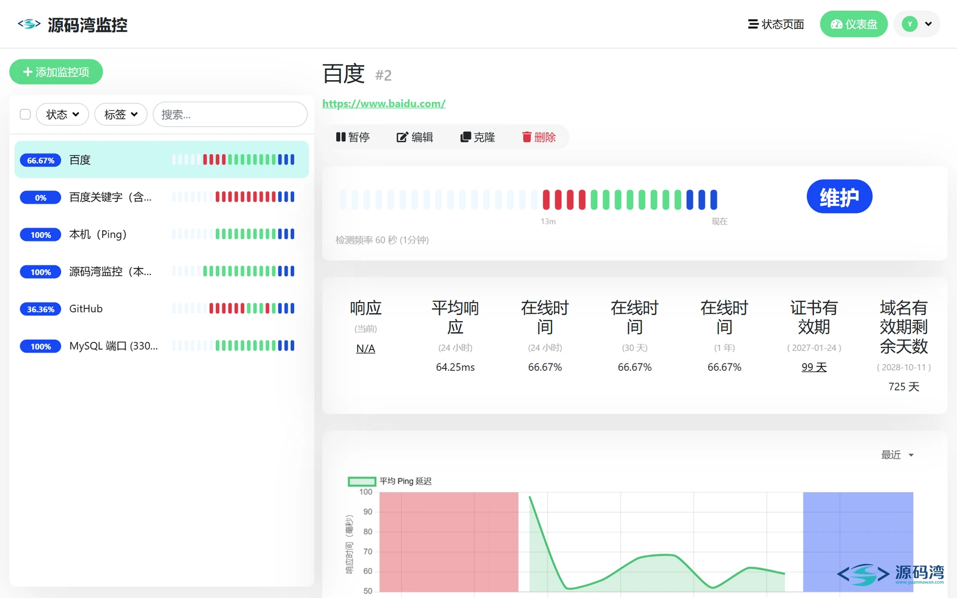Click the 维护 status badge
Screen dimensions: 957x598
839,196
